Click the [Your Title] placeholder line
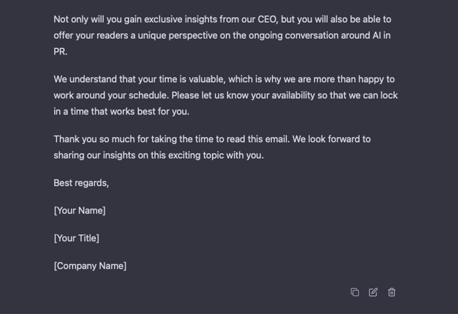 pos(76,238)
